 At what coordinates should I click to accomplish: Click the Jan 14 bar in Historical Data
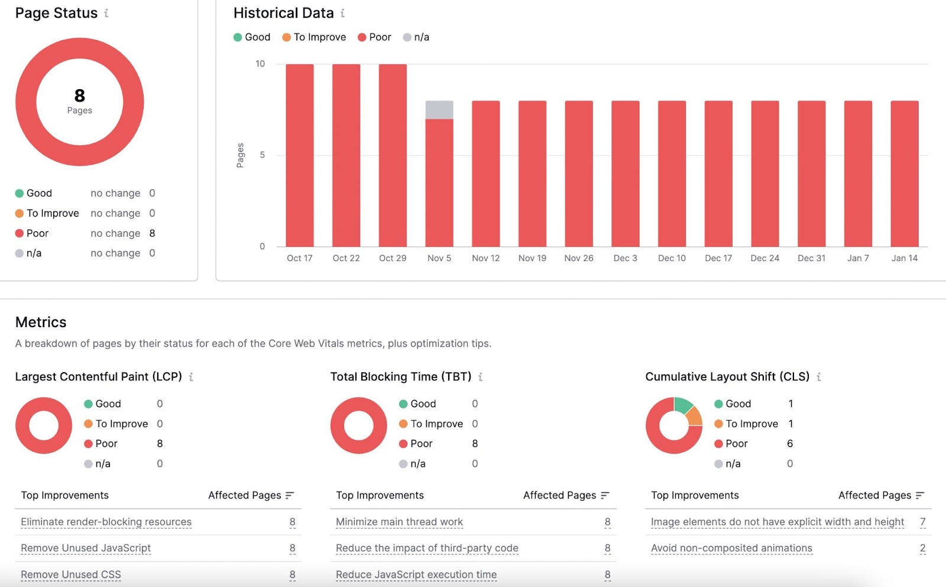(904, 174)
